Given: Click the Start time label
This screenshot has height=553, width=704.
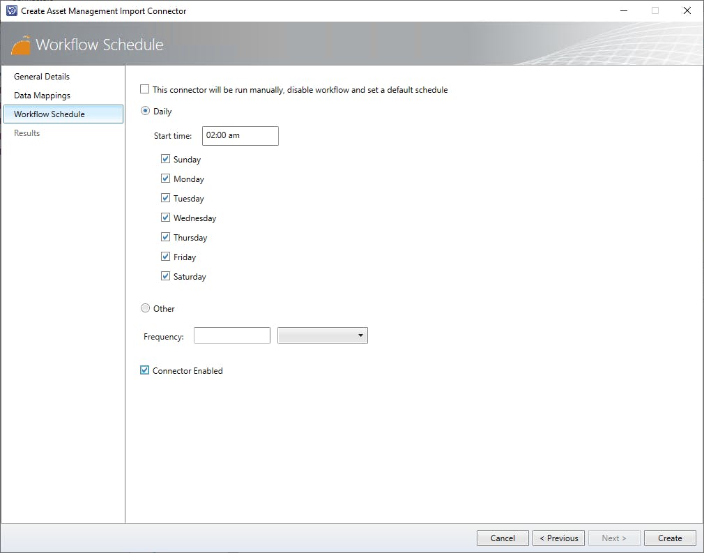Looking at the screenshot, I should [173, 136].
